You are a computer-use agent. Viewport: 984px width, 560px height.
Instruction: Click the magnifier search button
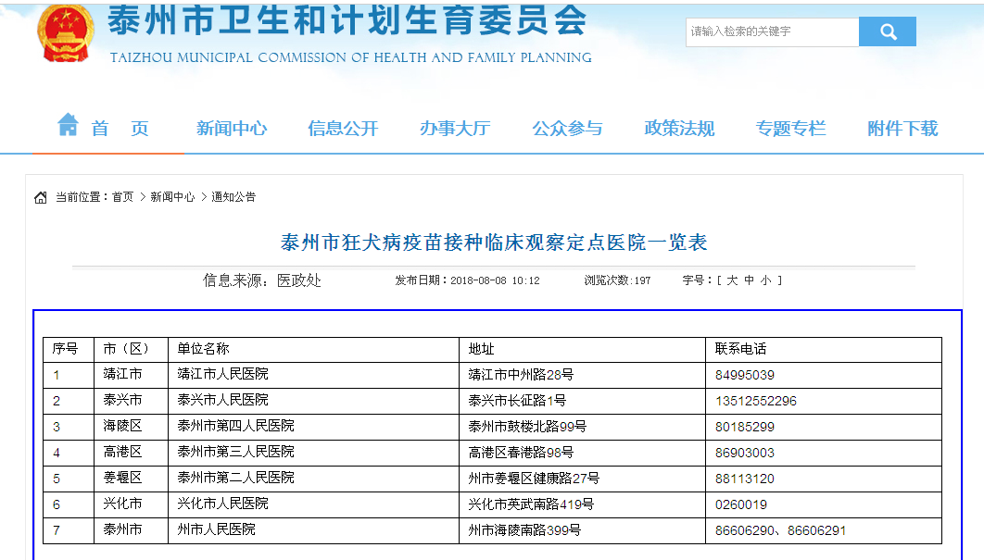(x=887, y=32)
